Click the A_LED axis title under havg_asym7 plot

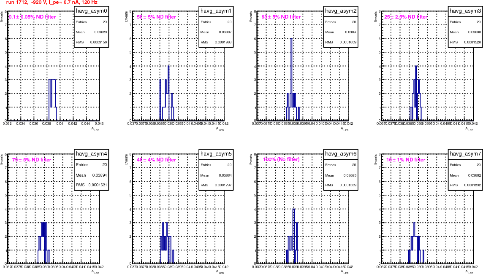click(469, 272)
